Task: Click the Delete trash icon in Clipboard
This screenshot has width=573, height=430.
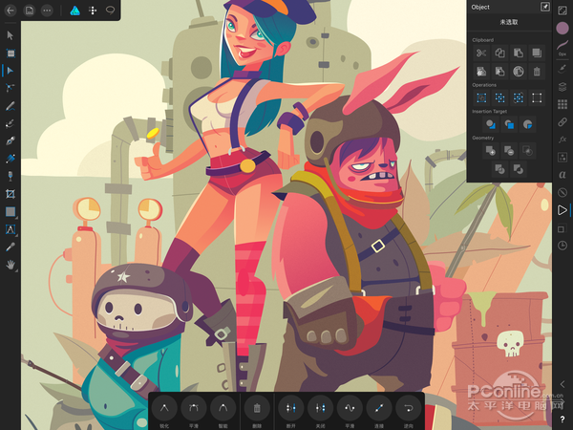Action: 537,72
